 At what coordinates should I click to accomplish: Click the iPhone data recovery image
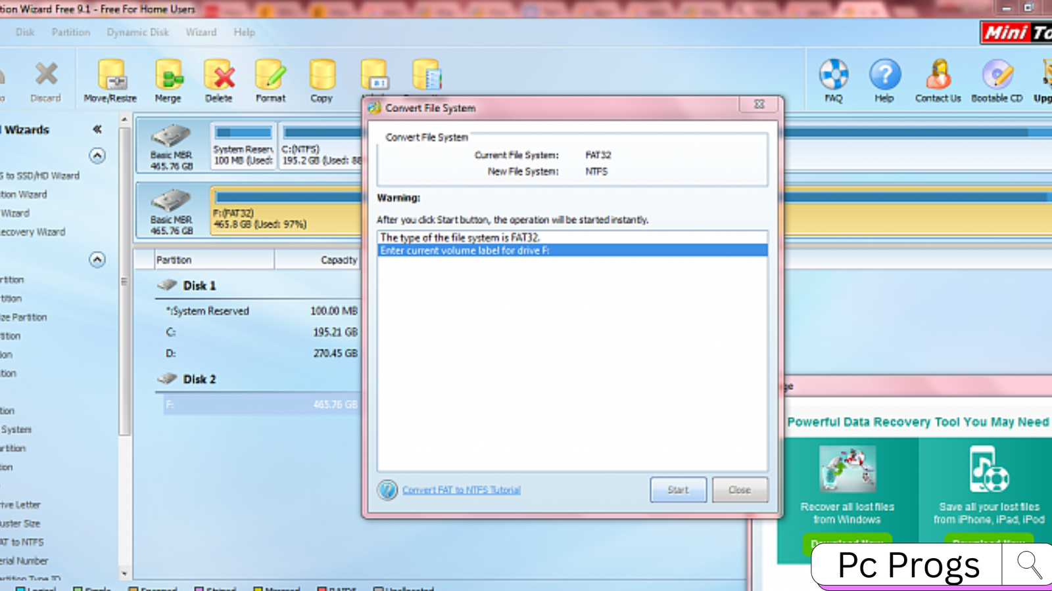pyautogui.click(x=989, y=469)
